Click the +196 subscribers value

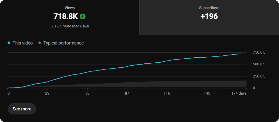[209, 17]
